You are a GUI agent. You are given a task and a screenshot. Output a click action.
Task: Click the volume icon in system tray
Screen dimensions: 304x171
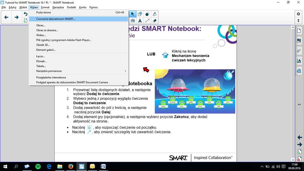click(x=278, y=167)
